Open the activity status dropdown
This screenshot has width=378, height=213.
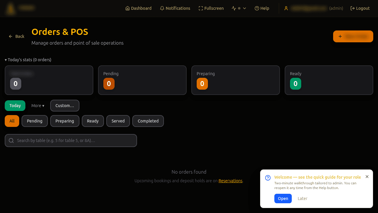point(239,8)
